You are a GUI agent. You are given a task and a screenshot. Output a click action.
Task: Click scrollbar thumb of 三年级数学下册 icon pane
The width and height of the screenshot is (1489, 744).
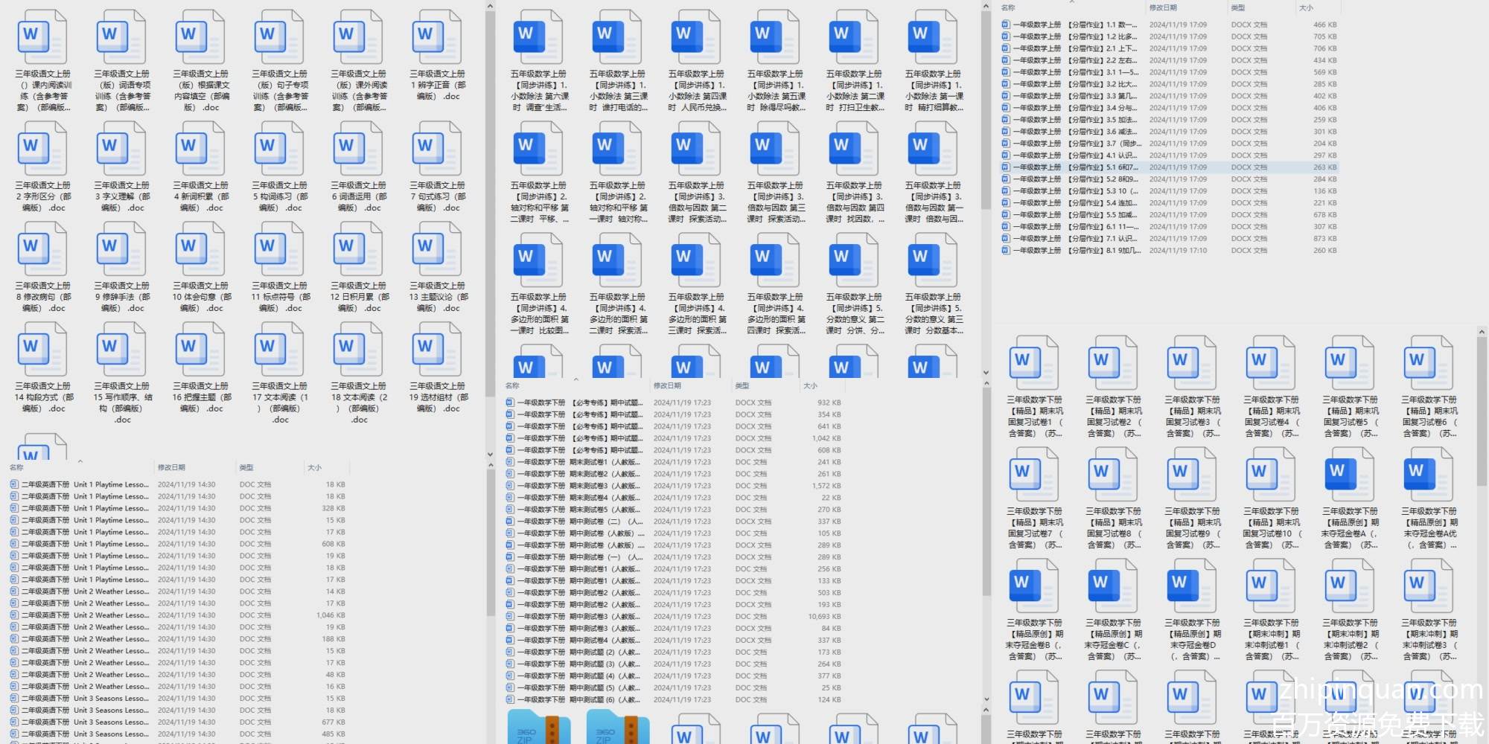point(1482,409)
